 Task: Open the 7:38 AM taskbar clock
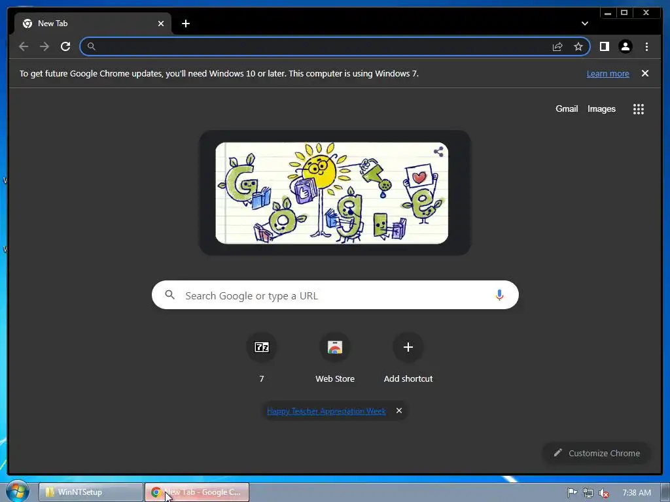click(x=636, y=493)
